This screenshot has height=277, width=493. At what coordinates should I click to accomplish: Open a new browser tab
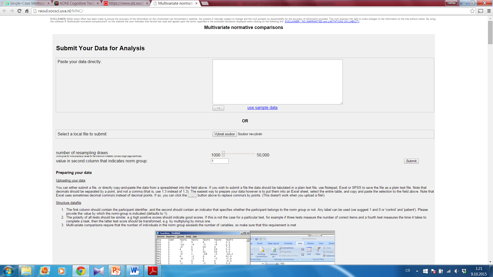[x=205, y=3]
